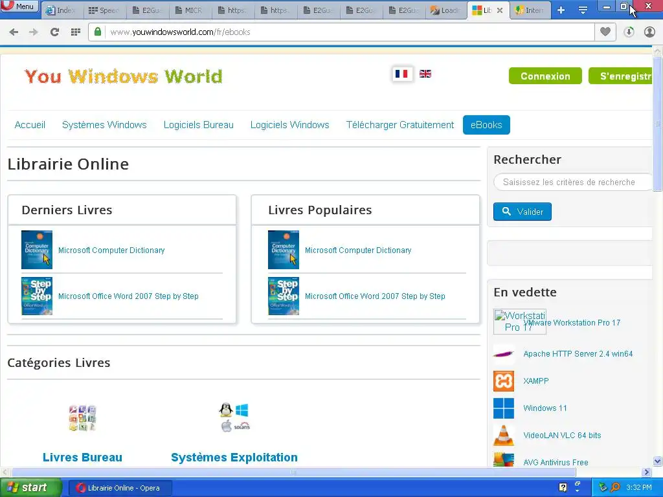Open the user account icon
The width and height of the screenshot is (663, 497).
point(649,32)
